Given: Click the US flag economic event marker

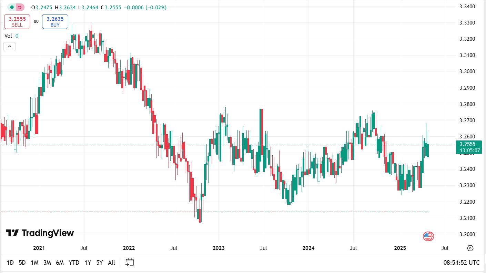Looking at the screenshot, I should coord(428,236).
